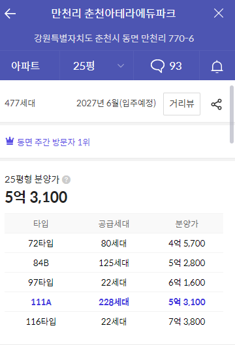Select the 97타입 row
This screenshot has width=235, height=345.
click(x=114, y=282)
